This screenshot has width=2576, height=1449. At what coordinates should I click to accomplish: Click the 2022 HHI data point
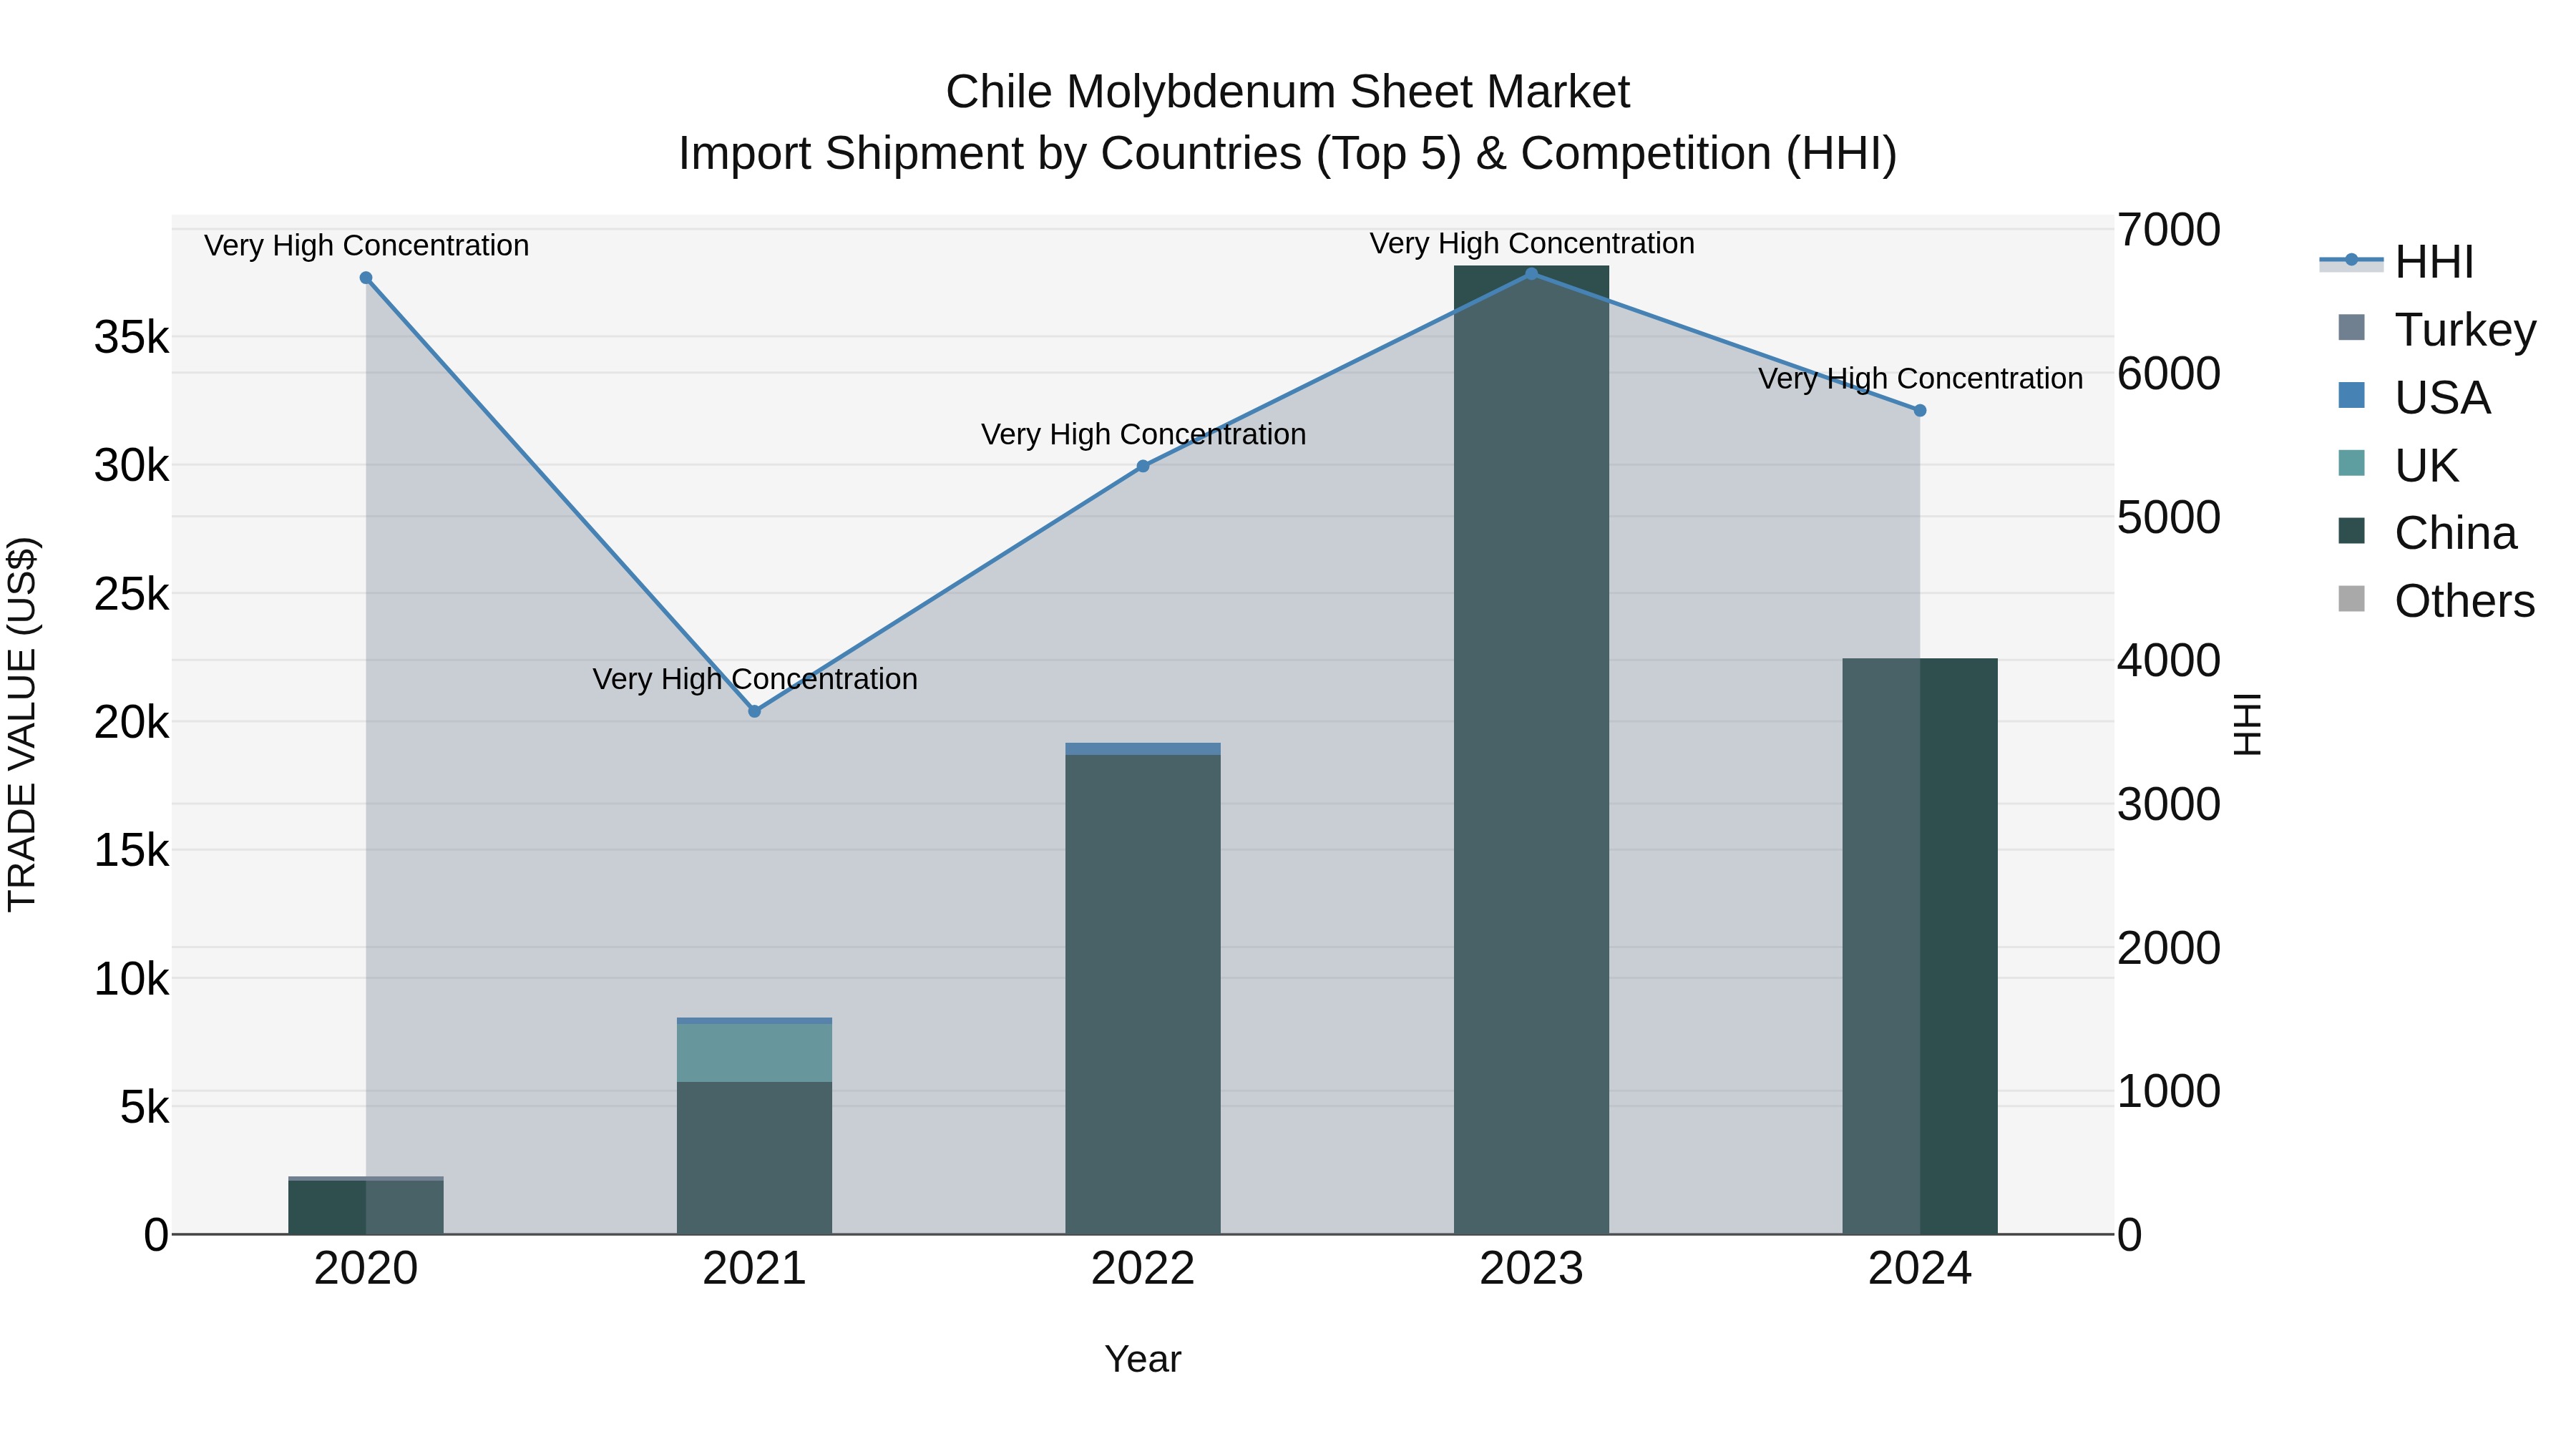[x=1143, y=466]
